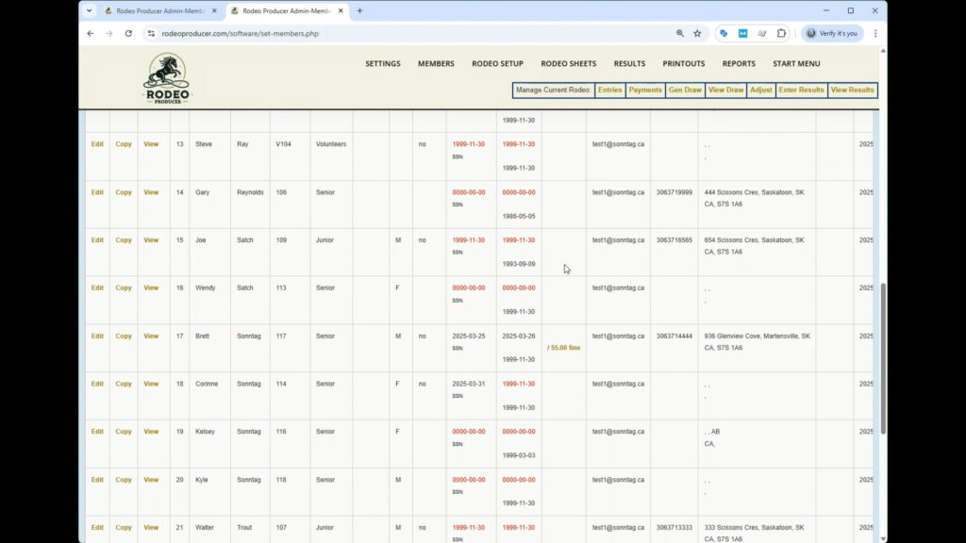This screenshot has width=966, height=543.
Task: Open the tab search chevron
Action: coord(88,11)
